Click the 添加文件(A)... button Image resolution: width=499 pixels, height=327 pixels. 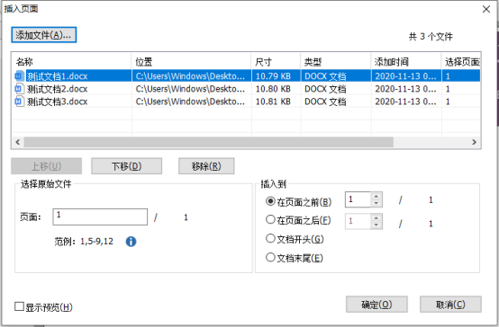pos(44,35)
